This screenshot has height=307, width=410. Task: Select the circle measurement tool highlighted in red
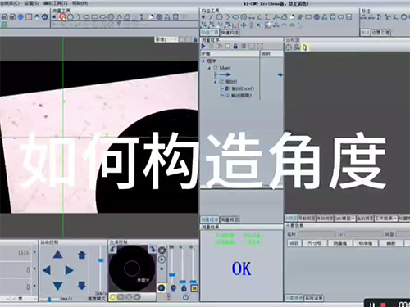click(x=63, y=17)
